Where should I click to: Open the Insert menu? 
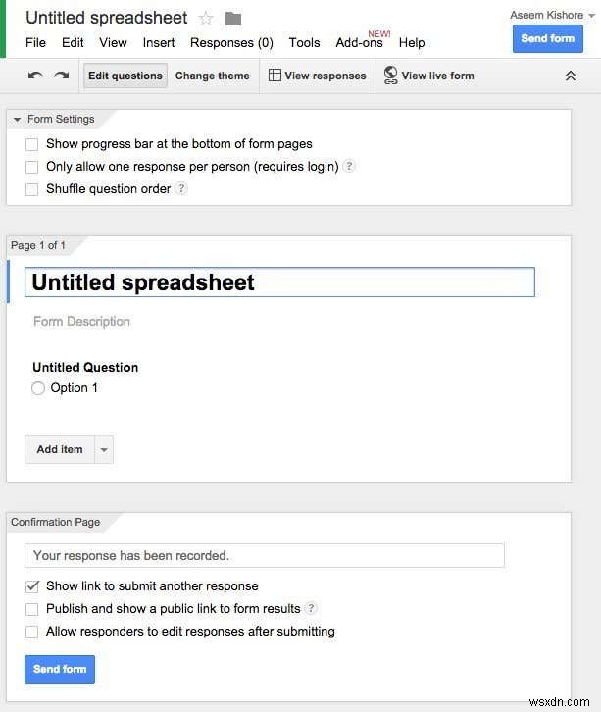[159, 42]
